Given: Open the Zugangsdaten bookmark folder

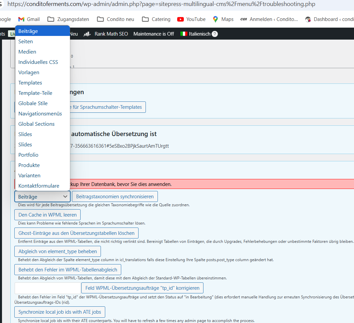Looking at the screenshot, I should 68,19.
